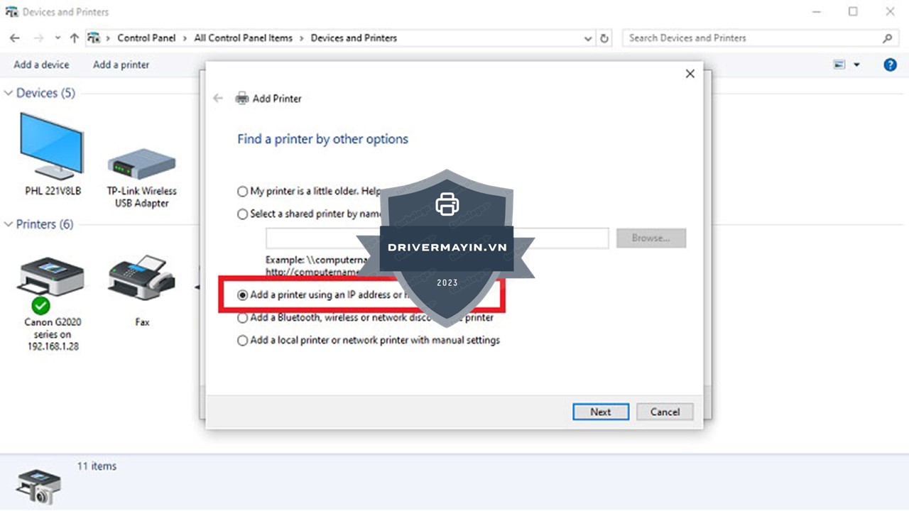Viewport: 909px width, 511px height.
Task: Select the Fax printer icon
Action: click(x=142, y=278)
